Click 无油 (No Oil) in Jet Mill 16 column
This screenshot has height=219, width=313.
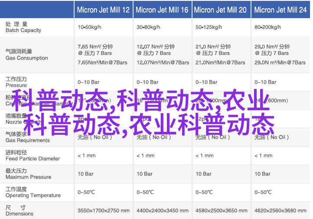tap(154, 137)
